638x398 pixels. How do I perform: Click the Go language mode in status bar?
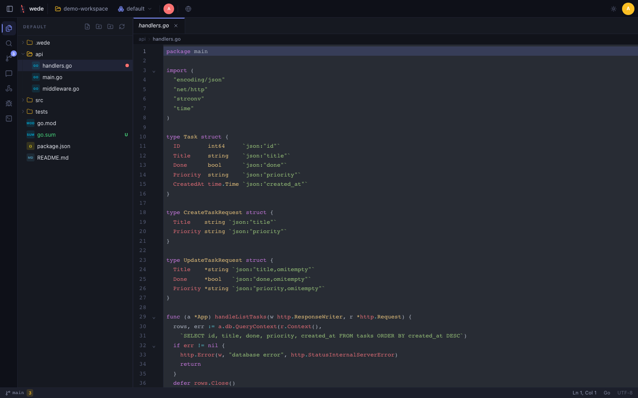(x=607, y=393)
